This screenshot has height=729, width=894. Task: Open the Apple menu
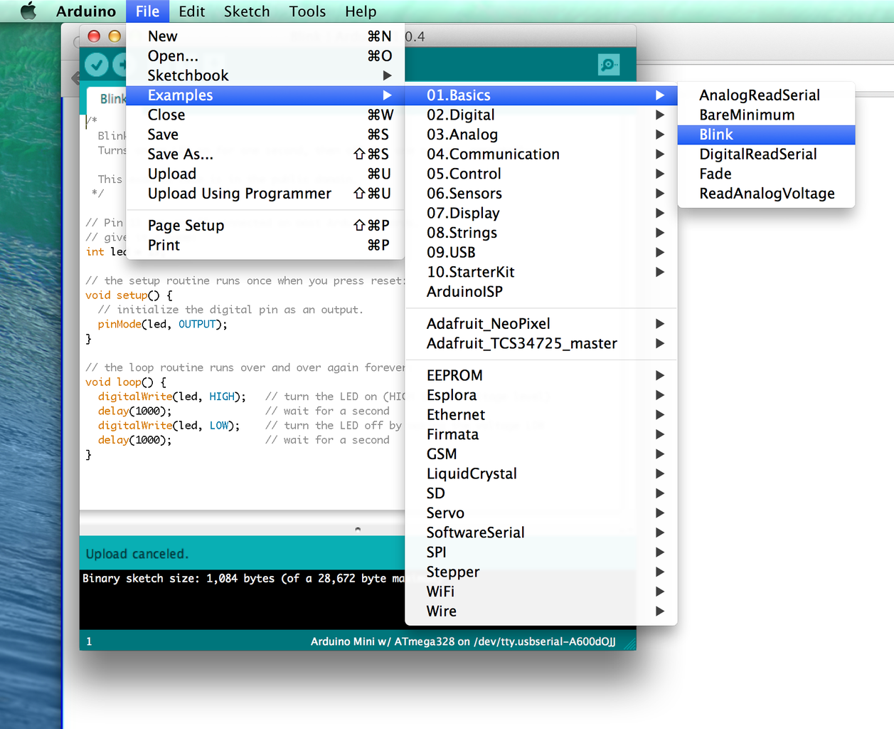pos(27,11)
